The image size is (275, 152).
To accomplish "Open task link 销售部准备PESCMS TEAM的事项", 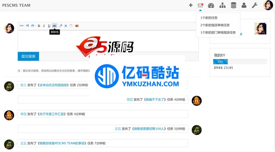I will point(62,143).
